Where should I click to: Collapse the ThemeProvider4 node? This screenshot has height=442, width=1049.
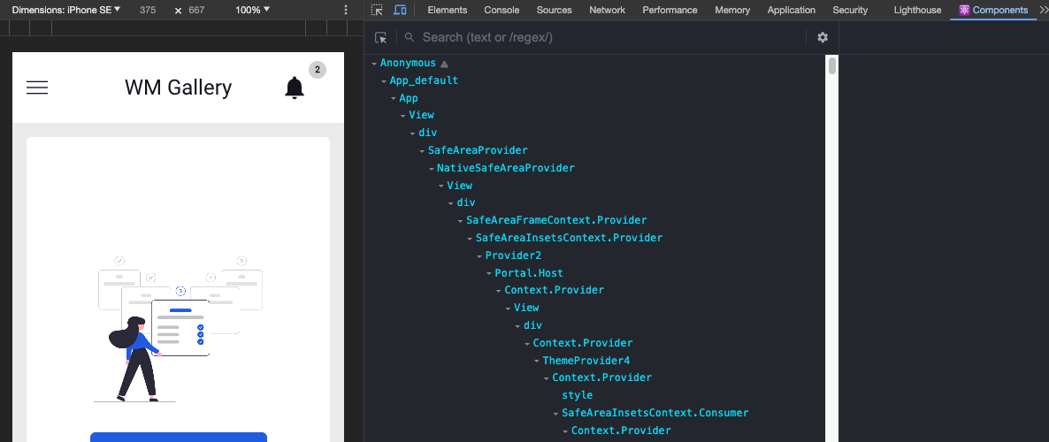pos(537,361)
